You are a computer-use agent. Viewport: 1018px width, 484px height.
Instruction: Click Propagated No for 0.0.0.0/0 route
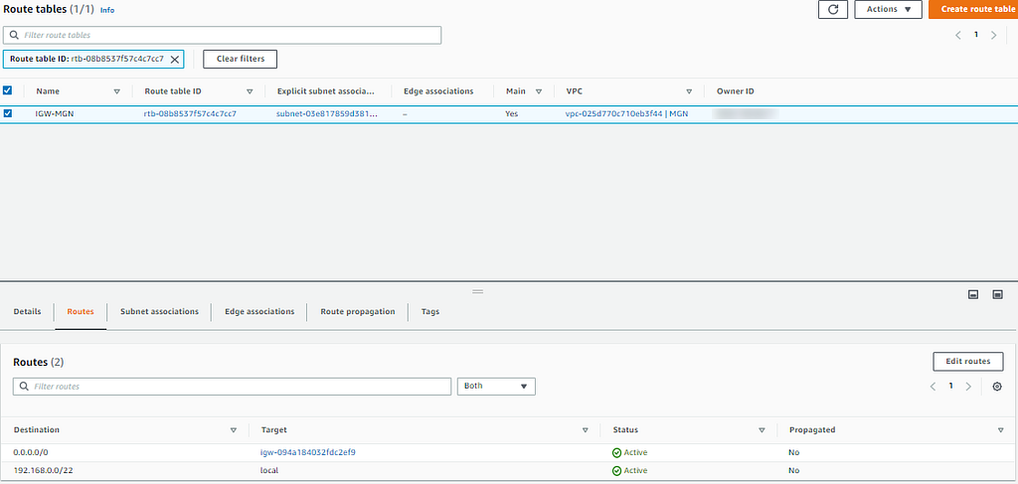(794, 452)
